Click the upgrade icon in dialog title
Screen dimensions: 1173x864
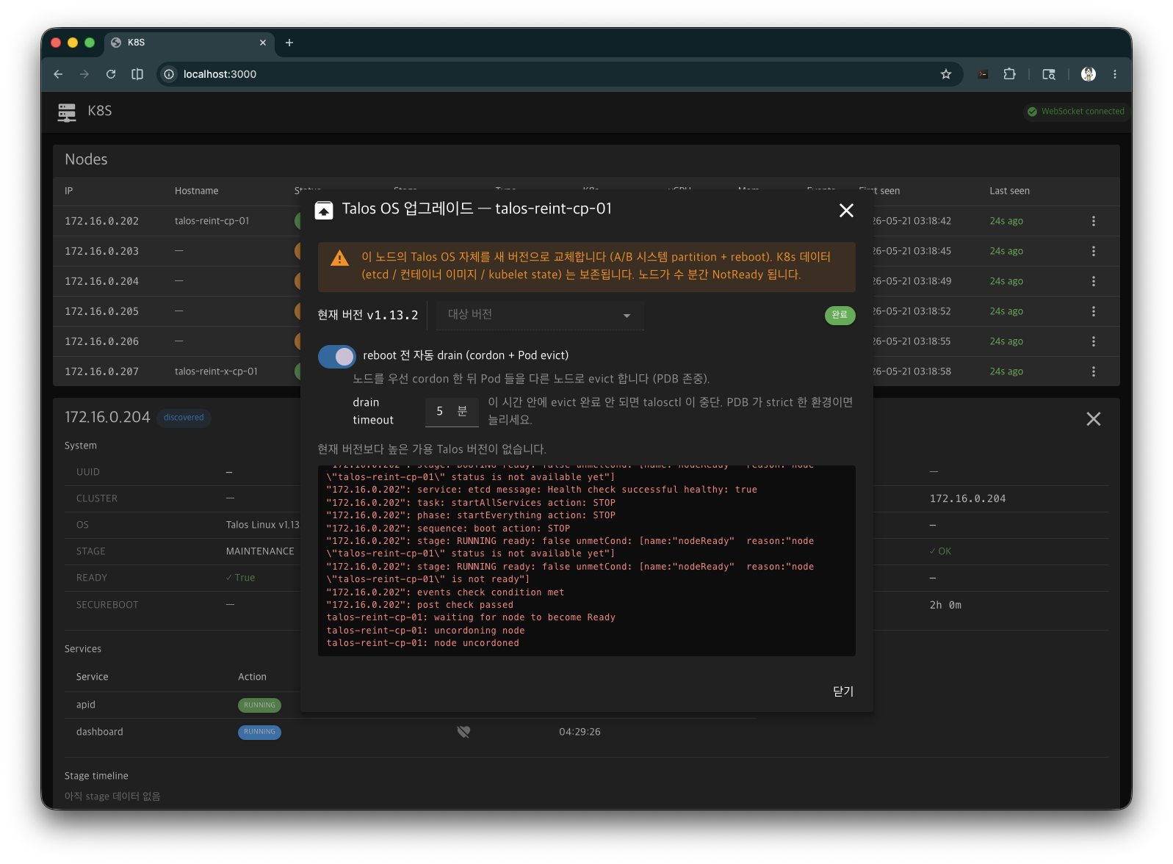coord(324,211)
